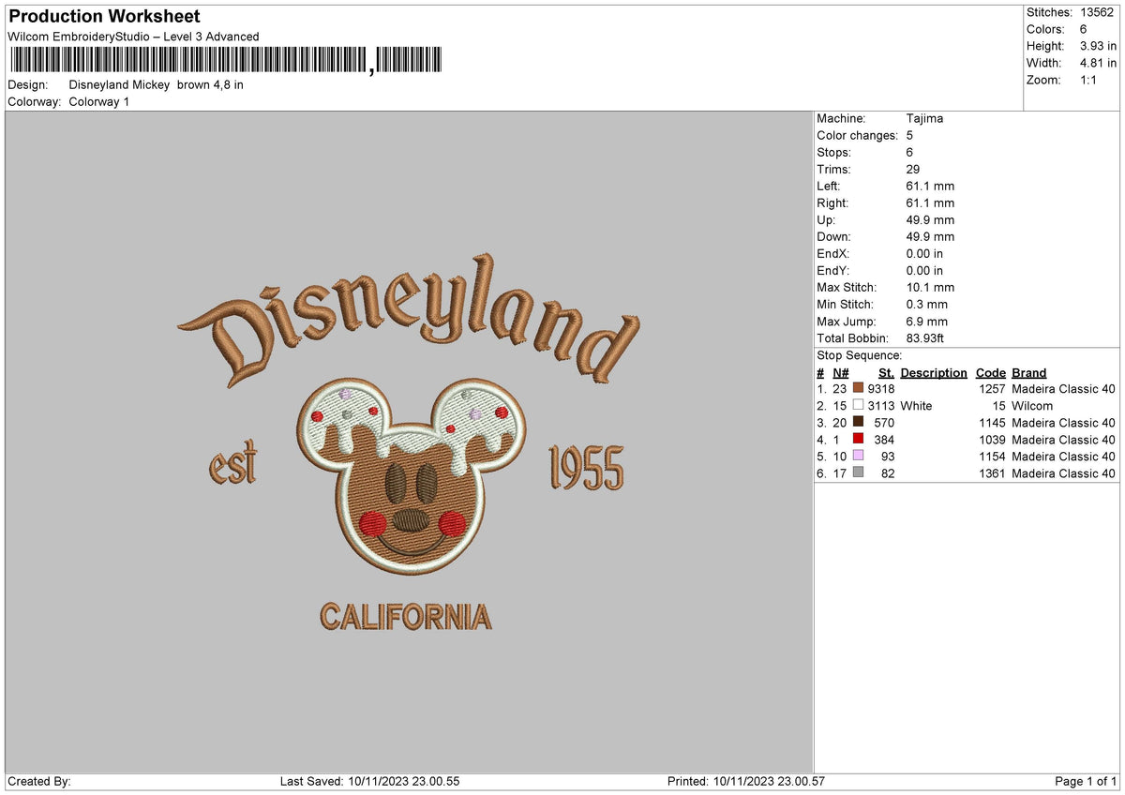This screenshot has width=1125, height=795.
Task: Click the Colors value 6 in header
Action: tap(1084, 29)
